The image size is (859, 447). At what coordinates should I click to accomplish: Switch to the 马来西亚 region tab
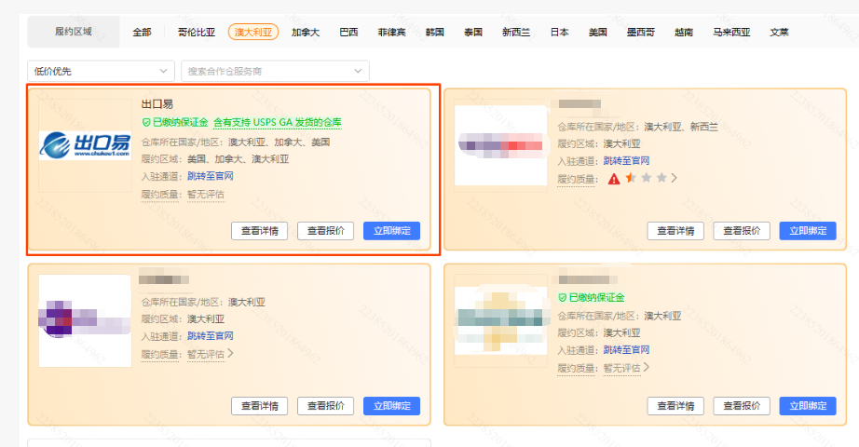pyautogui.click(x=729, y=32)
